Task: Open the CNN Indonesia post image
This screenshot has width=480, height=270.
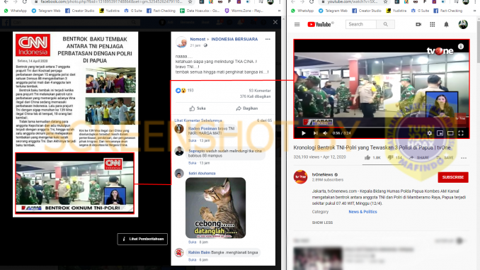Action: pyautogui.click(x=75, y=124)
